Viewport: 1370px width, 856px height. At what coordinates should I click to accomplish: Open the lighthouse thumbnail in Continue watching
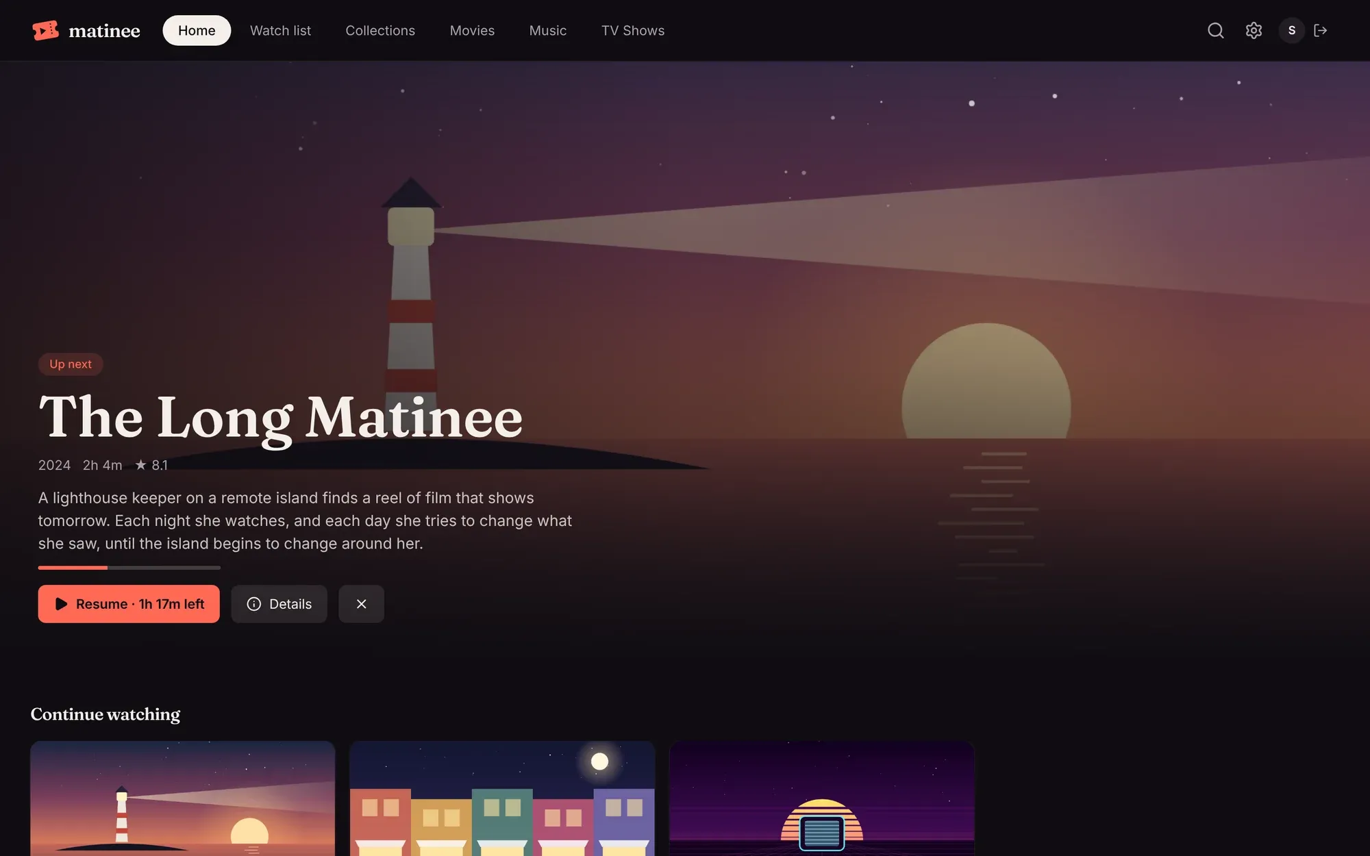point(183,798)
